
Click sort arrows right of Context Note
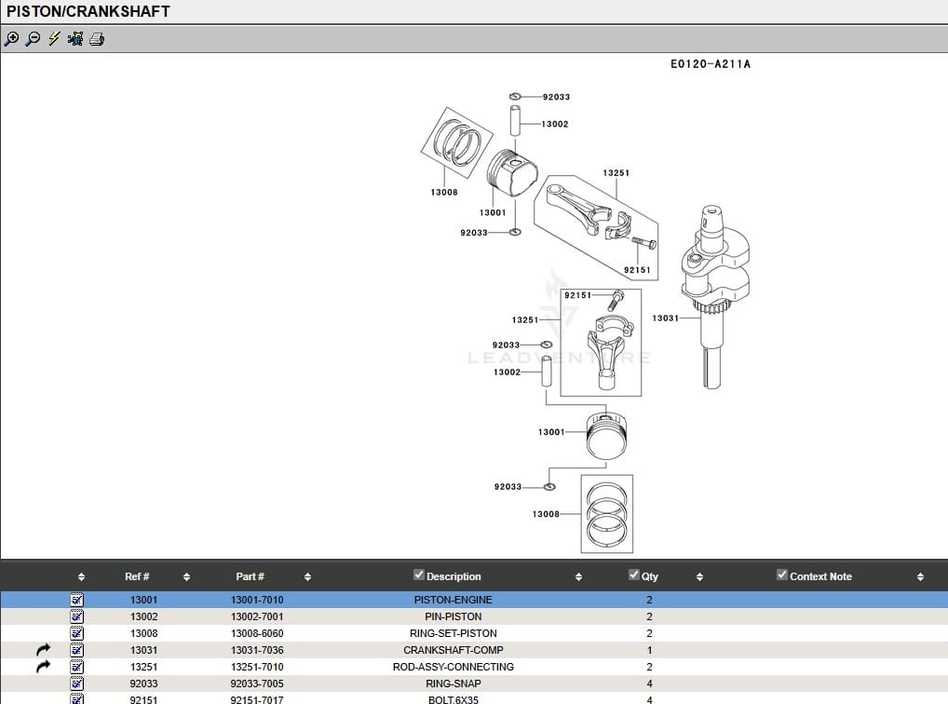[x=920, y=577]
